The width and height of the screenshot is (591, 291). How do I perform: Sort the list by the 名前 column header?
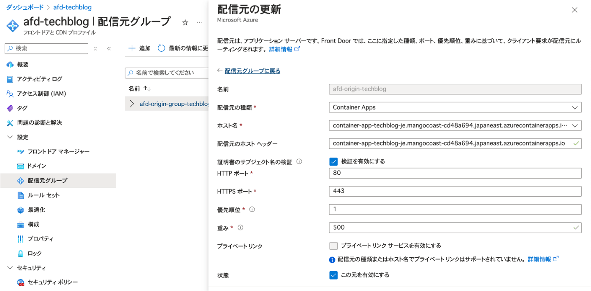coord(139,89)
